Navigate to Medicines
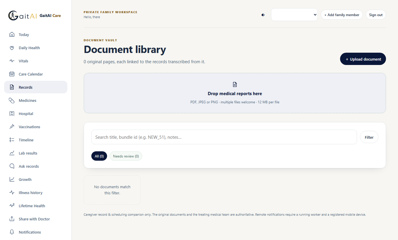 click(36, 100)
